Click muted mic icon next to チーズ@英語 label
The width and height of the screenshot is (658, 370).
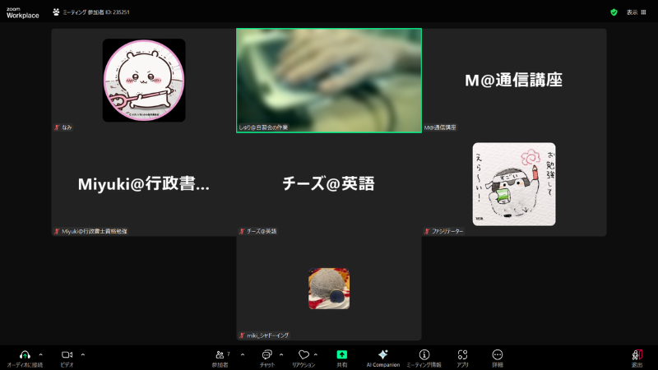(x=242, y=231)
